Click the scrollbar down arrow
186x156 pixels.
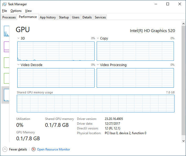[183, 141]
